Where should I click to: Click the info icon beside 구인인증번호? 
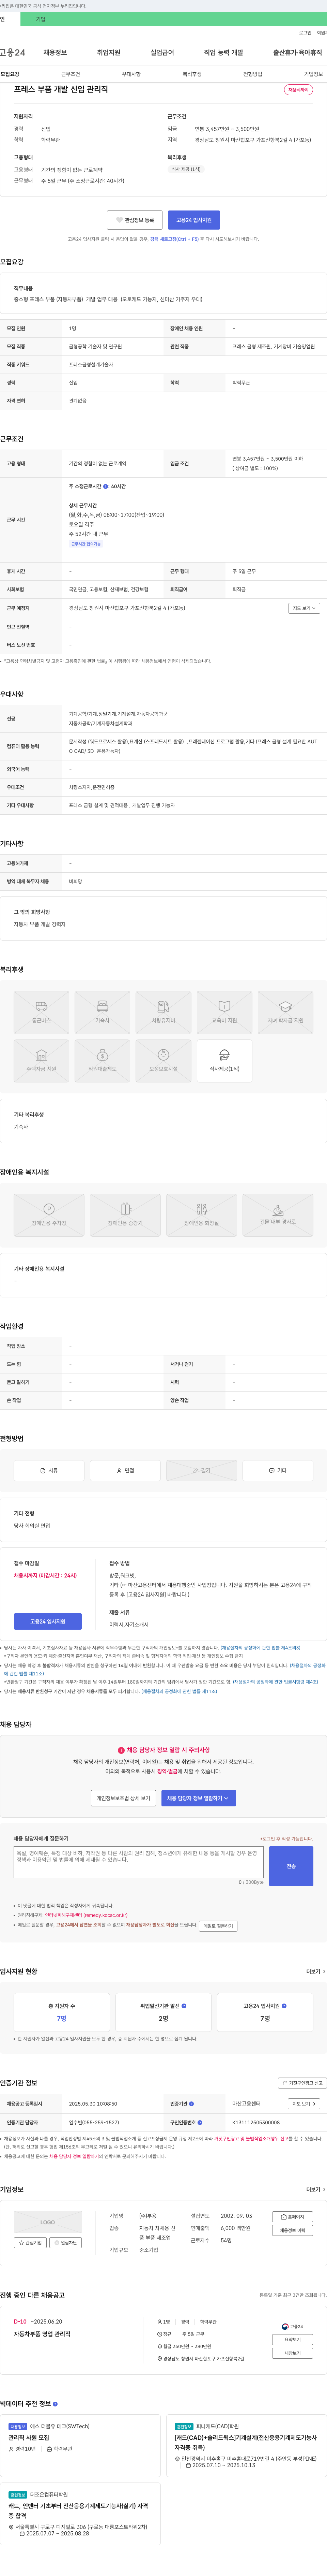[x=199, y=2122]
